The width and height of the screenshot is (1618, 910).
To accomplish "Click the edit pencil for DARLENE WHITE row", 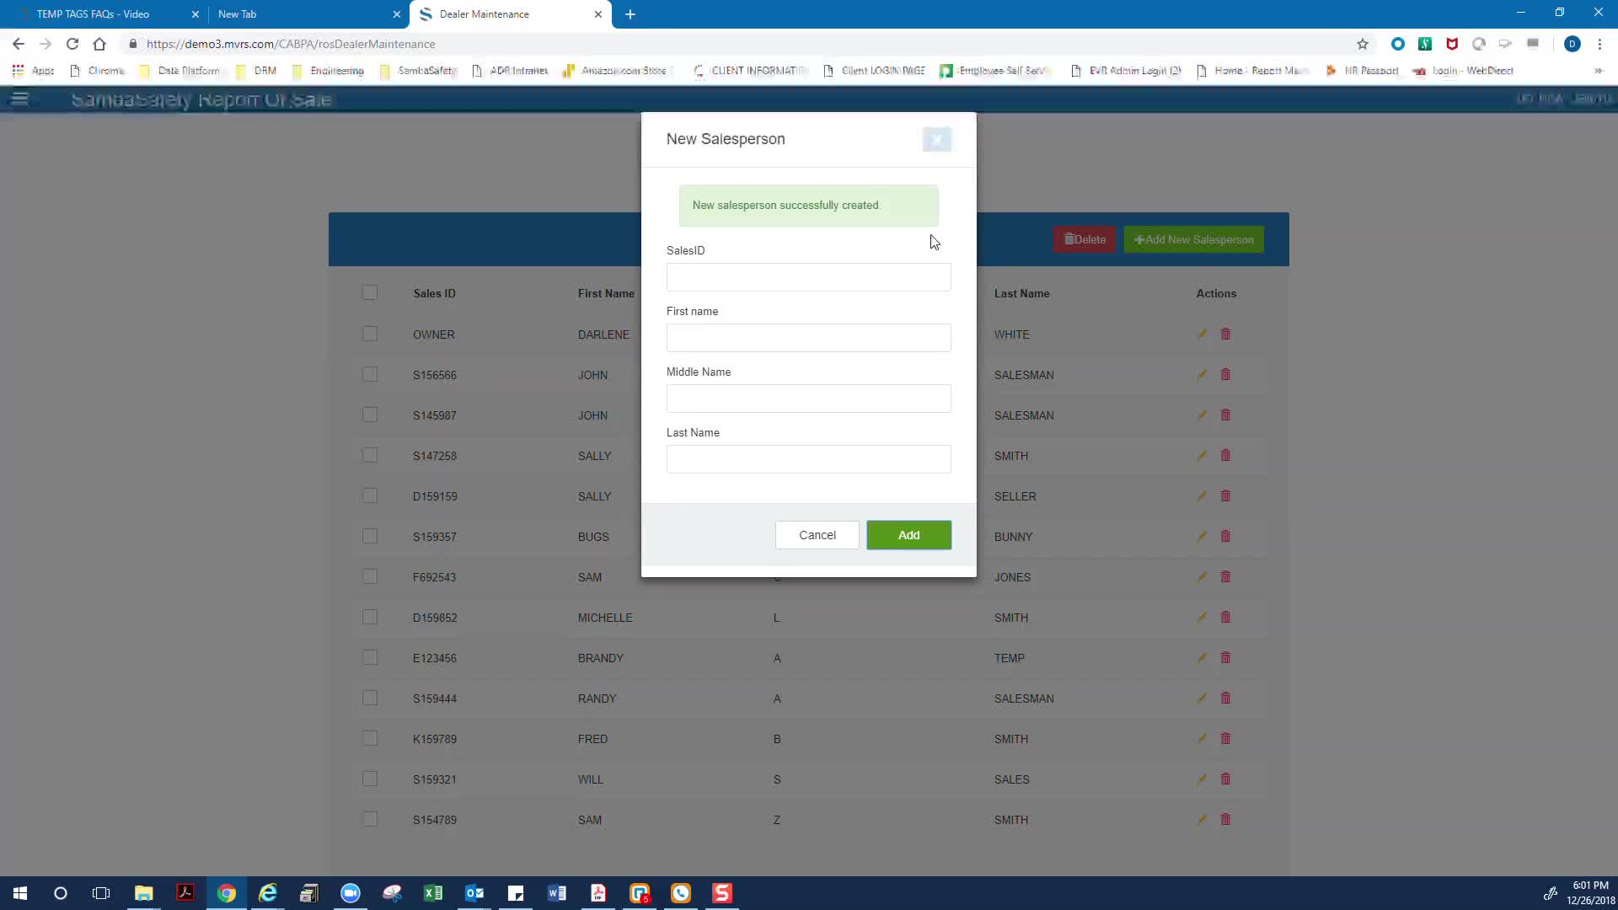I will click(x=1202, y=335).
